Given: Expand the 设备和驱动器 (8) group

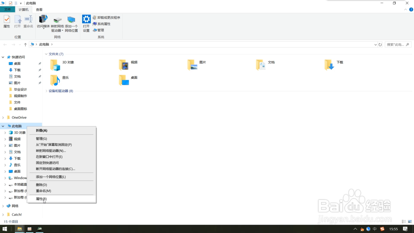Looking at the screenshot, I should (46, 91).
